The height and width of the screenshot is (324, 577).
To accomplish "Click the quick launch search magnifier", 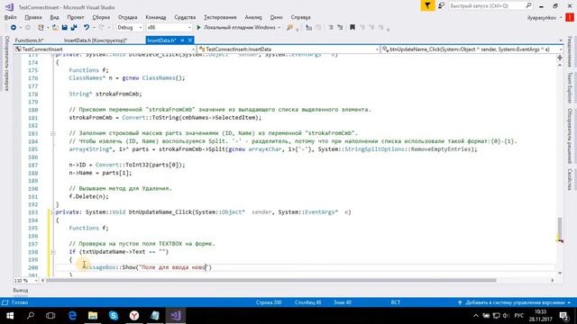I will (529, 6).
